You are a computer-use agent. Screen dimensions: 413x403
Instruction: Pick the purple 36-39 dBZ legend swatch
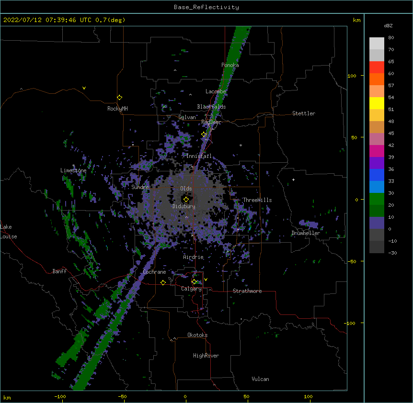click(377, 163)
